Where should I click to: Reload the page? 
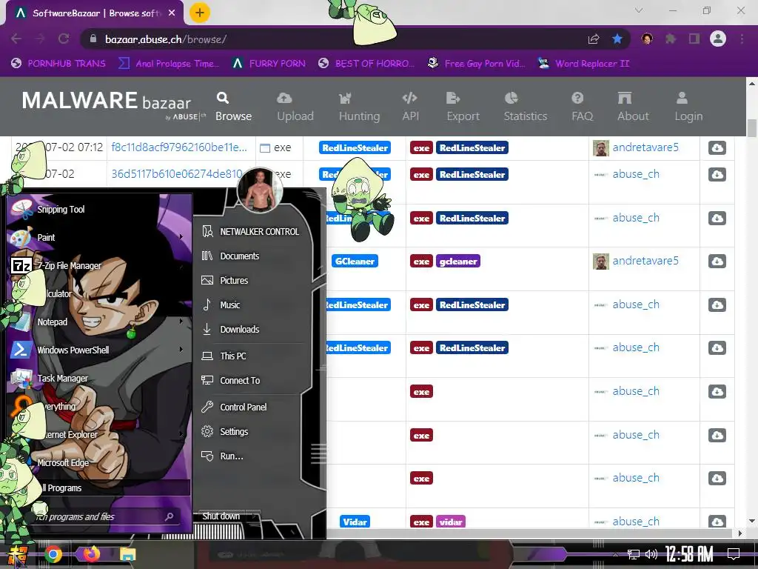click(x=64, y=39)
